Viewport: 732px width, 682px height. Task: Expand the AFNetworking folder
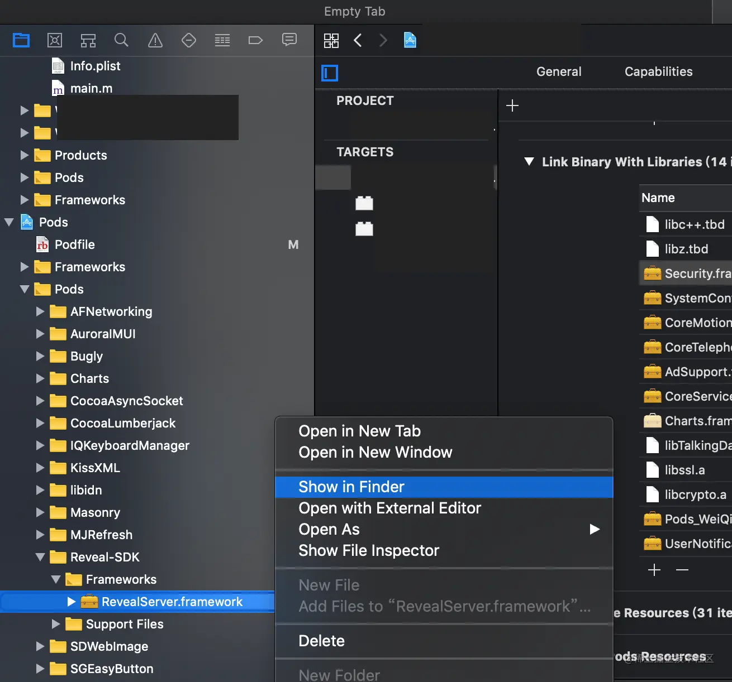[39, 311]
